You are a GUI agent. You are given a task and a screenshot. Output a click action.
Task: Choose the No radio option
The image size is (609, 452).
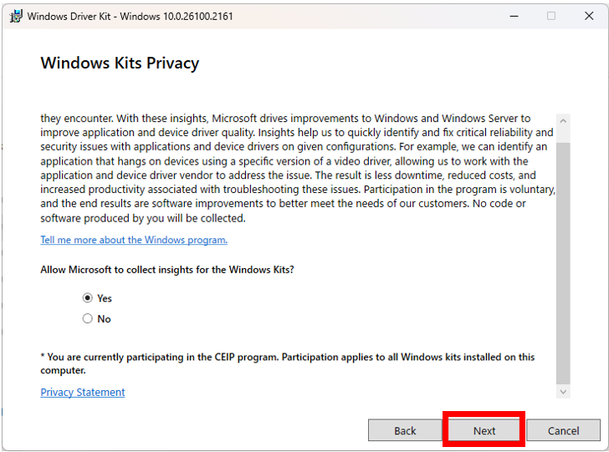tap(88, 319)
